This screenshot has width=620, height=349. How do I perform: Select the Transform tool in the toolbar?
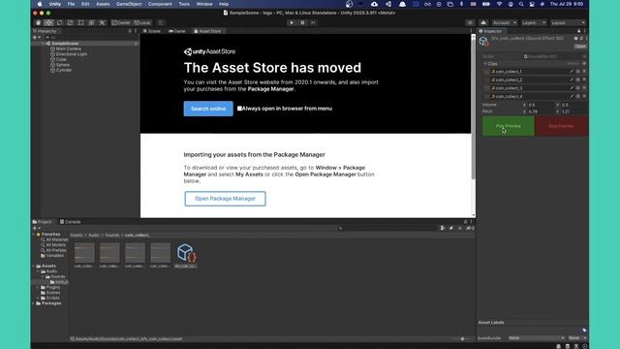(x=91, y=23)
